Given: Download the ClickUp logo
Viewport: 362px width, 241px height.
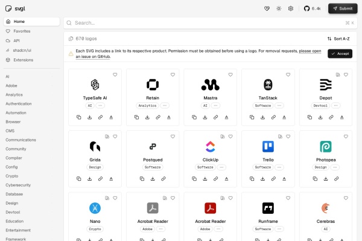Looking at the screenshot, I should click(x=205, y=179).
